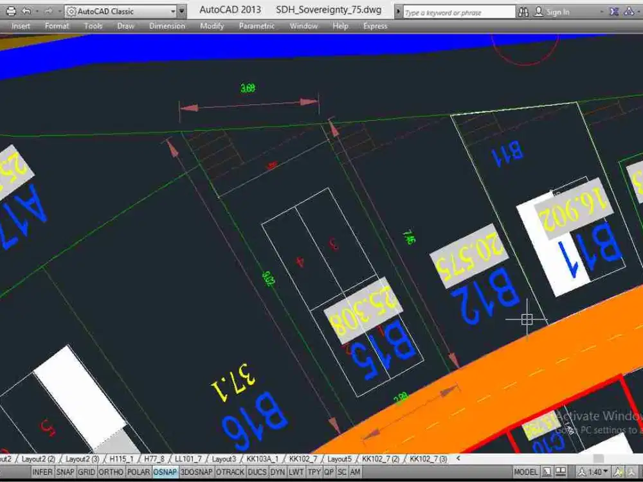Enable ORTHO mode in status bar
Screen dimensions: 643x482
tap(111, 472)
